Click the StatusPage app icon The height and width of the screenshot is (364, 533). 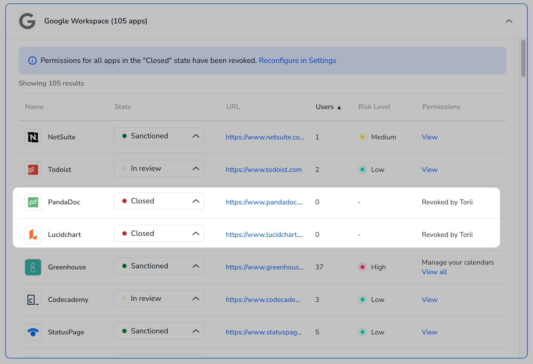point(33,332)
